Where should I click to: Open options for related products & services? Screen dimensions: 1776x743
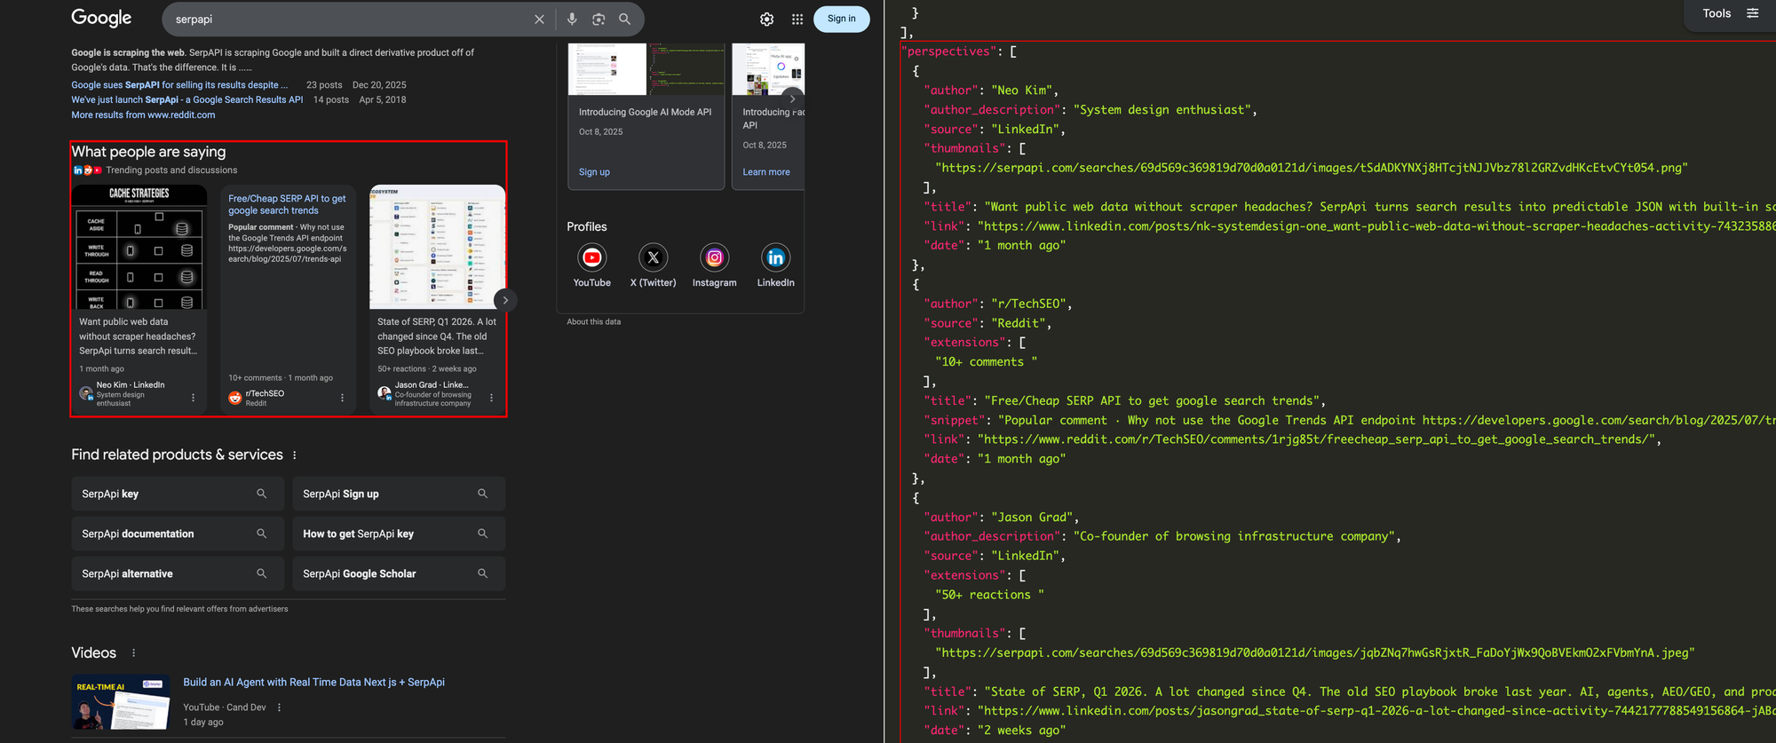pos(295,455)
